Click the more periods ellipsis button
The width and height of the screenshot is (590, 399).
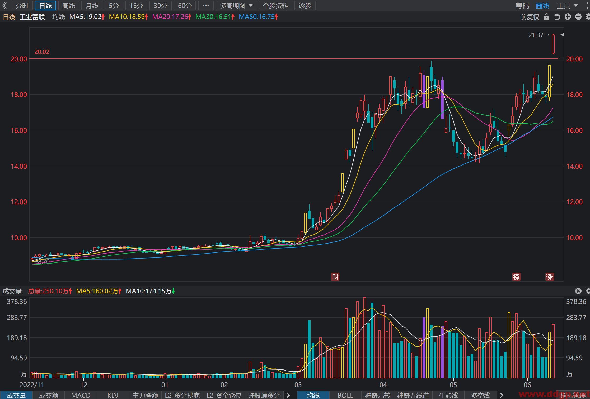coord(206,6)
